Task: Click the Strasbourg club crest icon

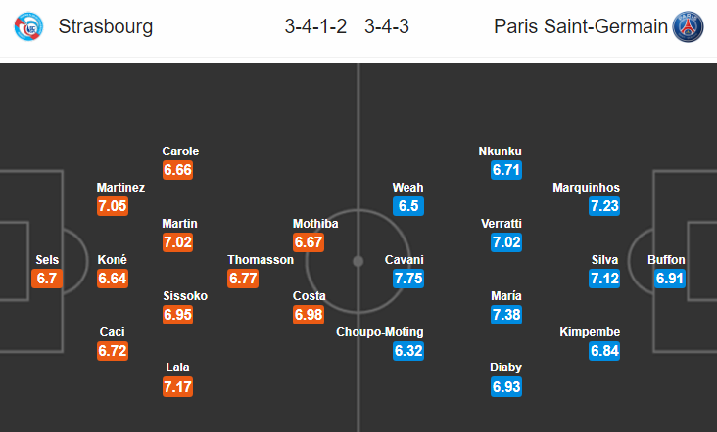Action: pos(28,26)
